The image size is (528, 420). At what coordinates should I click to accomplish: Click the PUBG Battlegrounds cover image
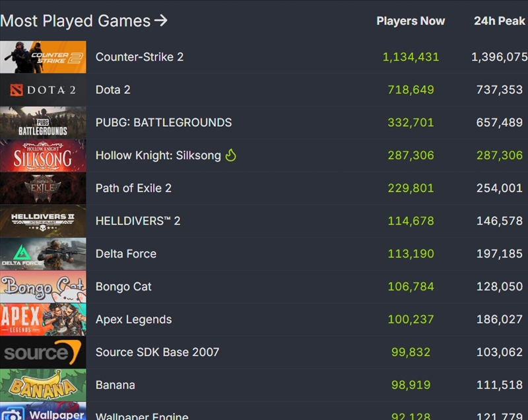coord(43,122)
